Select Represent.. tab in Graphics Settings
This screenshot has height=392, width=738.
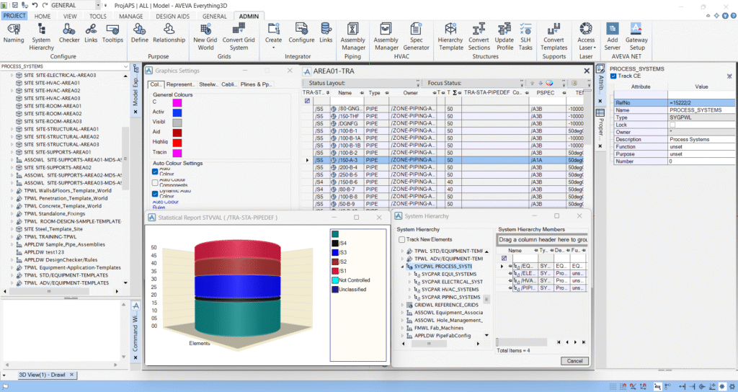(180, 84)
